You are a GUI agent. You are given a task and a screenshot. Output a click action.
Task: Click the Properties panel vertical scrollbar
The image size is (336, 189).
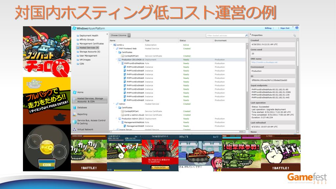coord(298,86)
